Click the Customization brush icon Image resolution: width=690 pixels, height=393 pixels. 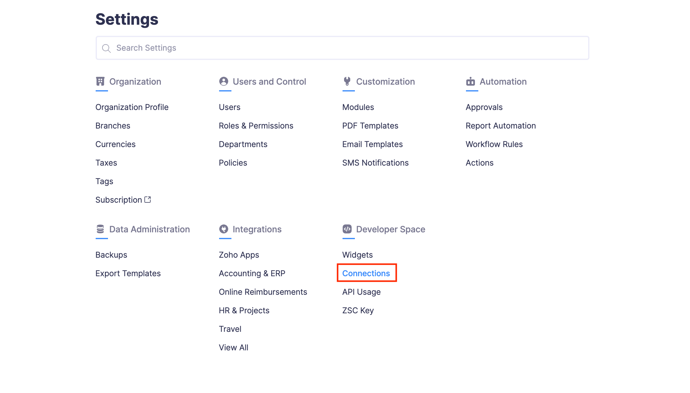click(x=347, y=81)
